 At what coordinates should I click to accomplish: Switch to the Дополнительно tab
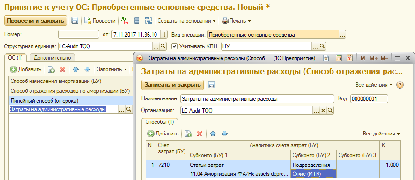[x=52, y=58]
